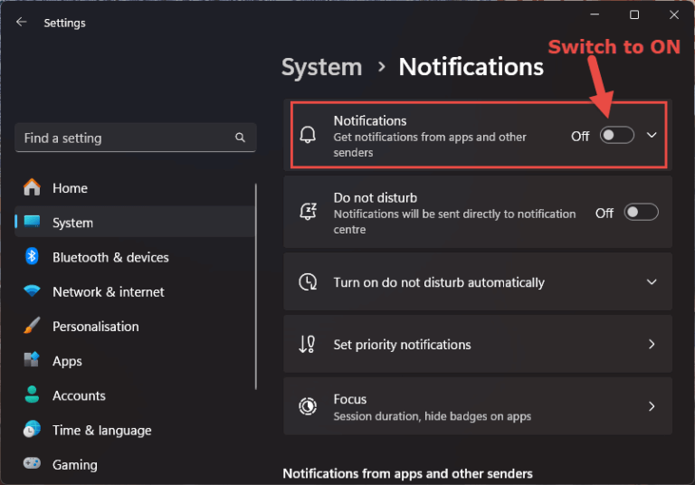Screen dimensions: 695x485
Task: Go to Network & internet
Action: 135,291
